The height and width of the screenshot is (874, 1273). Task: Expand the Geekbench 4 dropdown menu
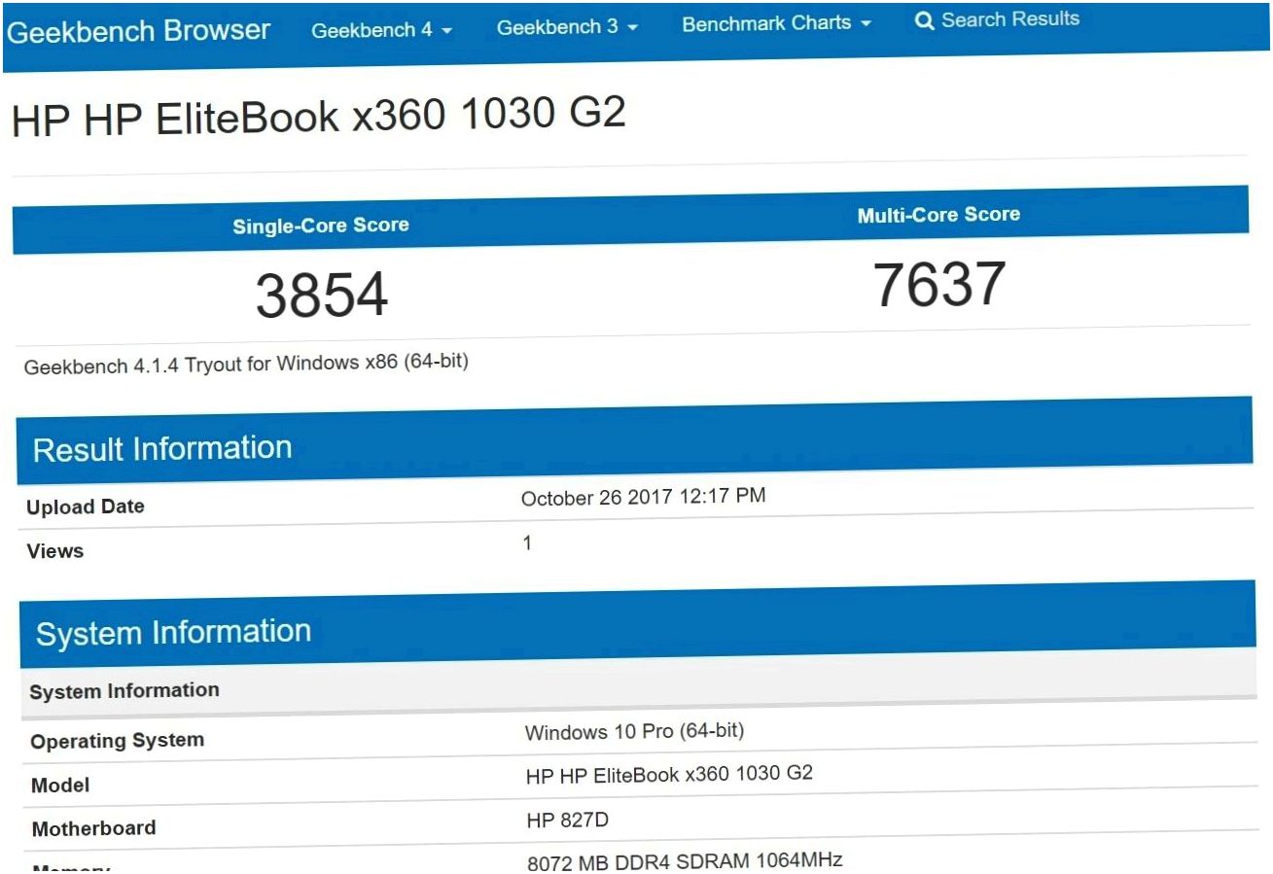click(382, 30)
